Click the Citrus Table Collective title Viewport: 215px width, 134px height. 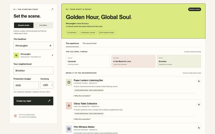(x=85, y=104)
